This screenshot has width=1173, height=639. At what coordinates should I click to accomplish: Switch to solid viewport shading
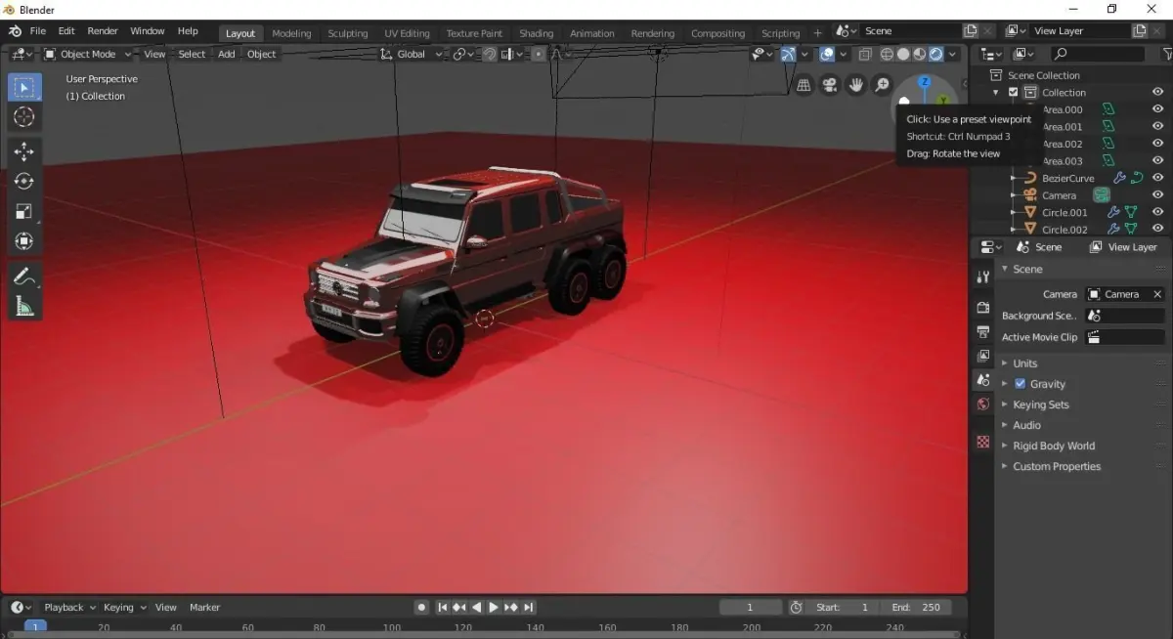coord(903,54)
